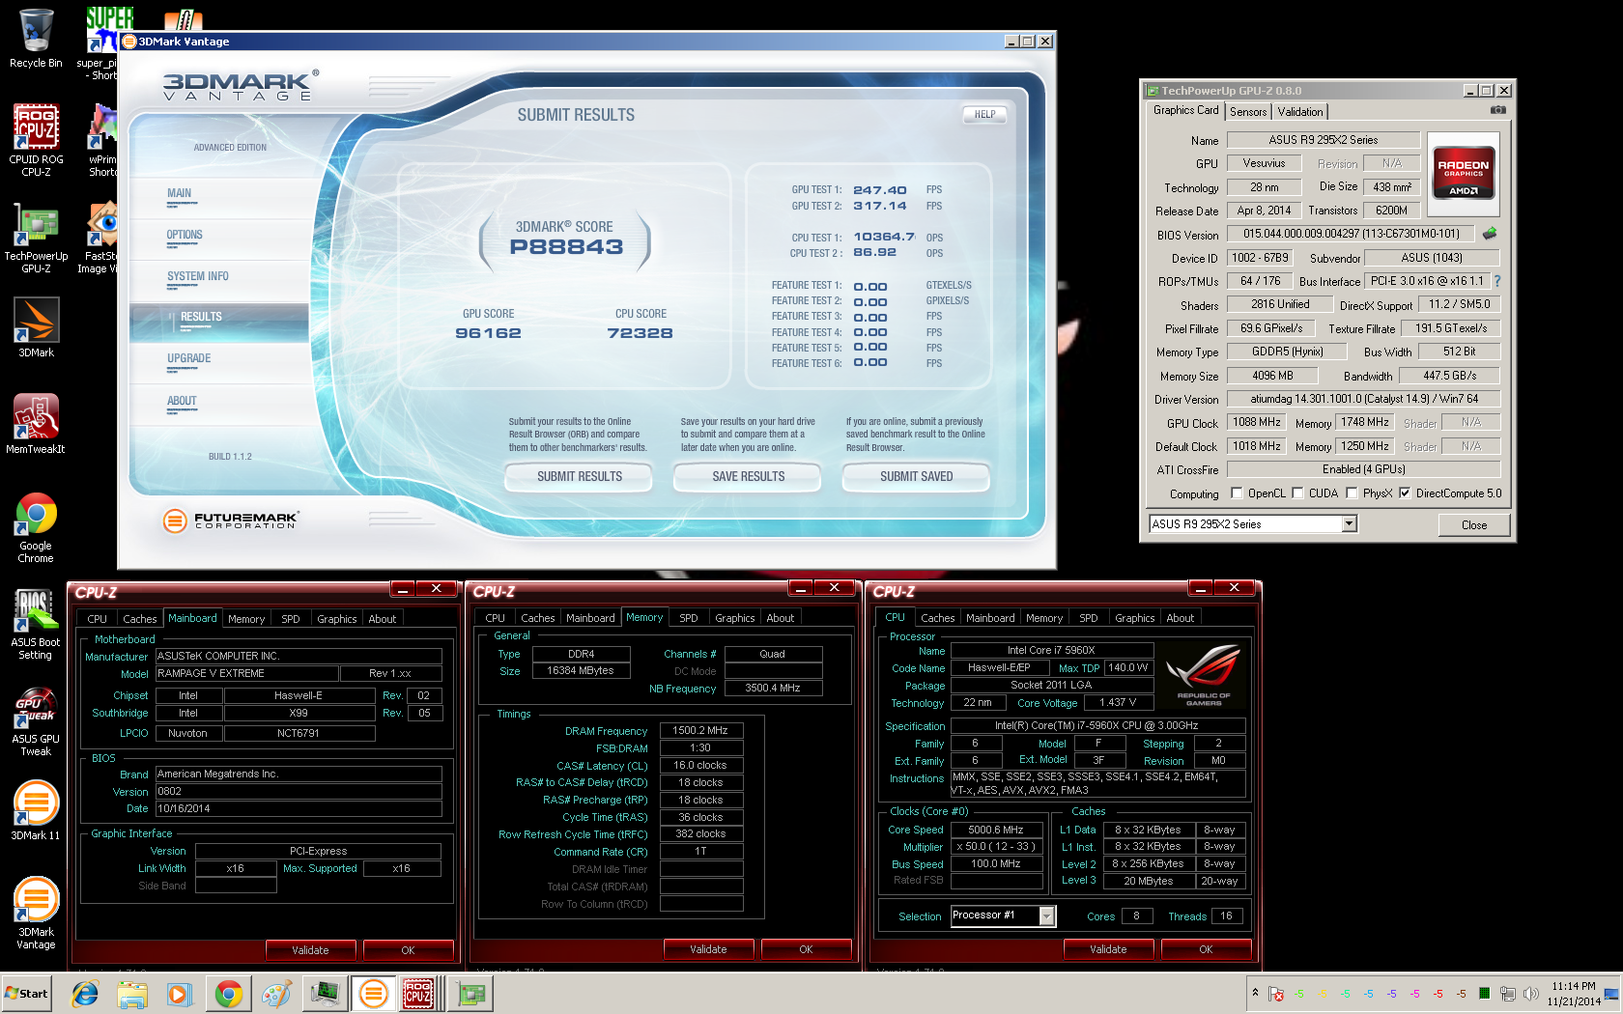Switch to 3DMark Vantage taskbar button

(373, 993)
